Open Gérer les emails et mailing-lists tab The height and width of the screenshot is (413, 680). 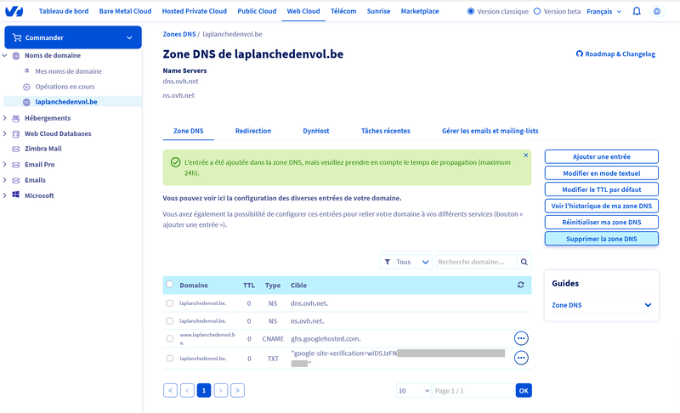coord(490,131)
